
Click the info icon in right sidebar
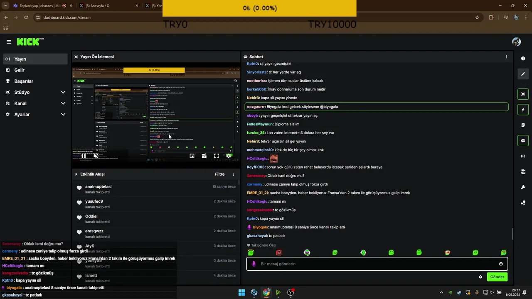pos(523,59)
